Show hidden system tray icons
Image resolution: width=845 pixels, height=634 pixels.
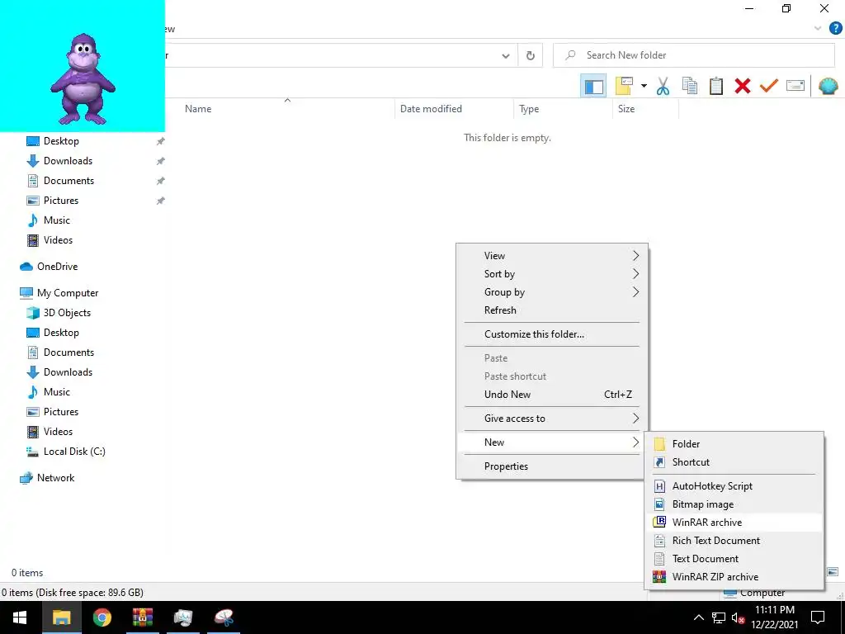[698, 617]
